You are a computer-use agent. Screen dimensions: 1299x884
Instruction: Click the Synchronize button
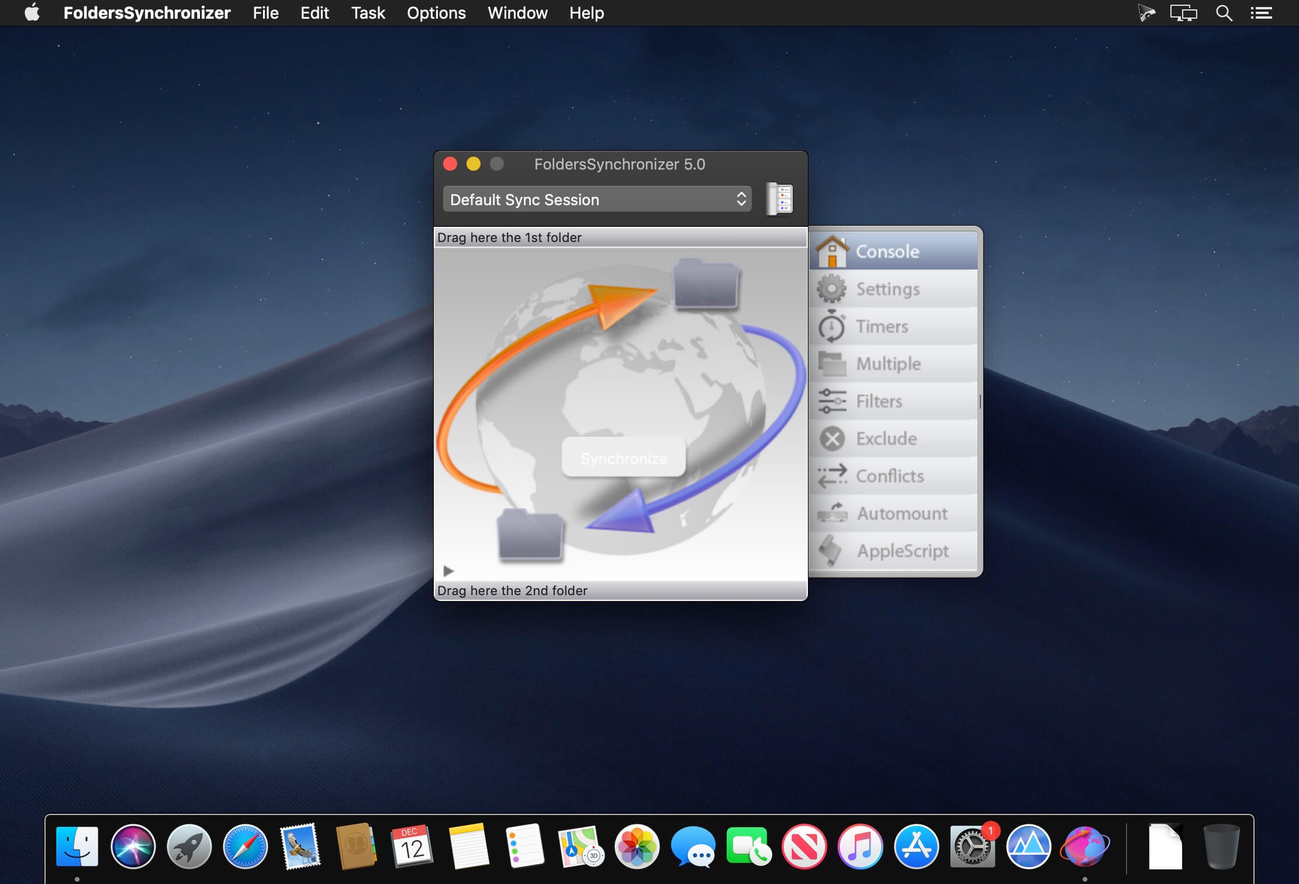click(x=623, y=457)
